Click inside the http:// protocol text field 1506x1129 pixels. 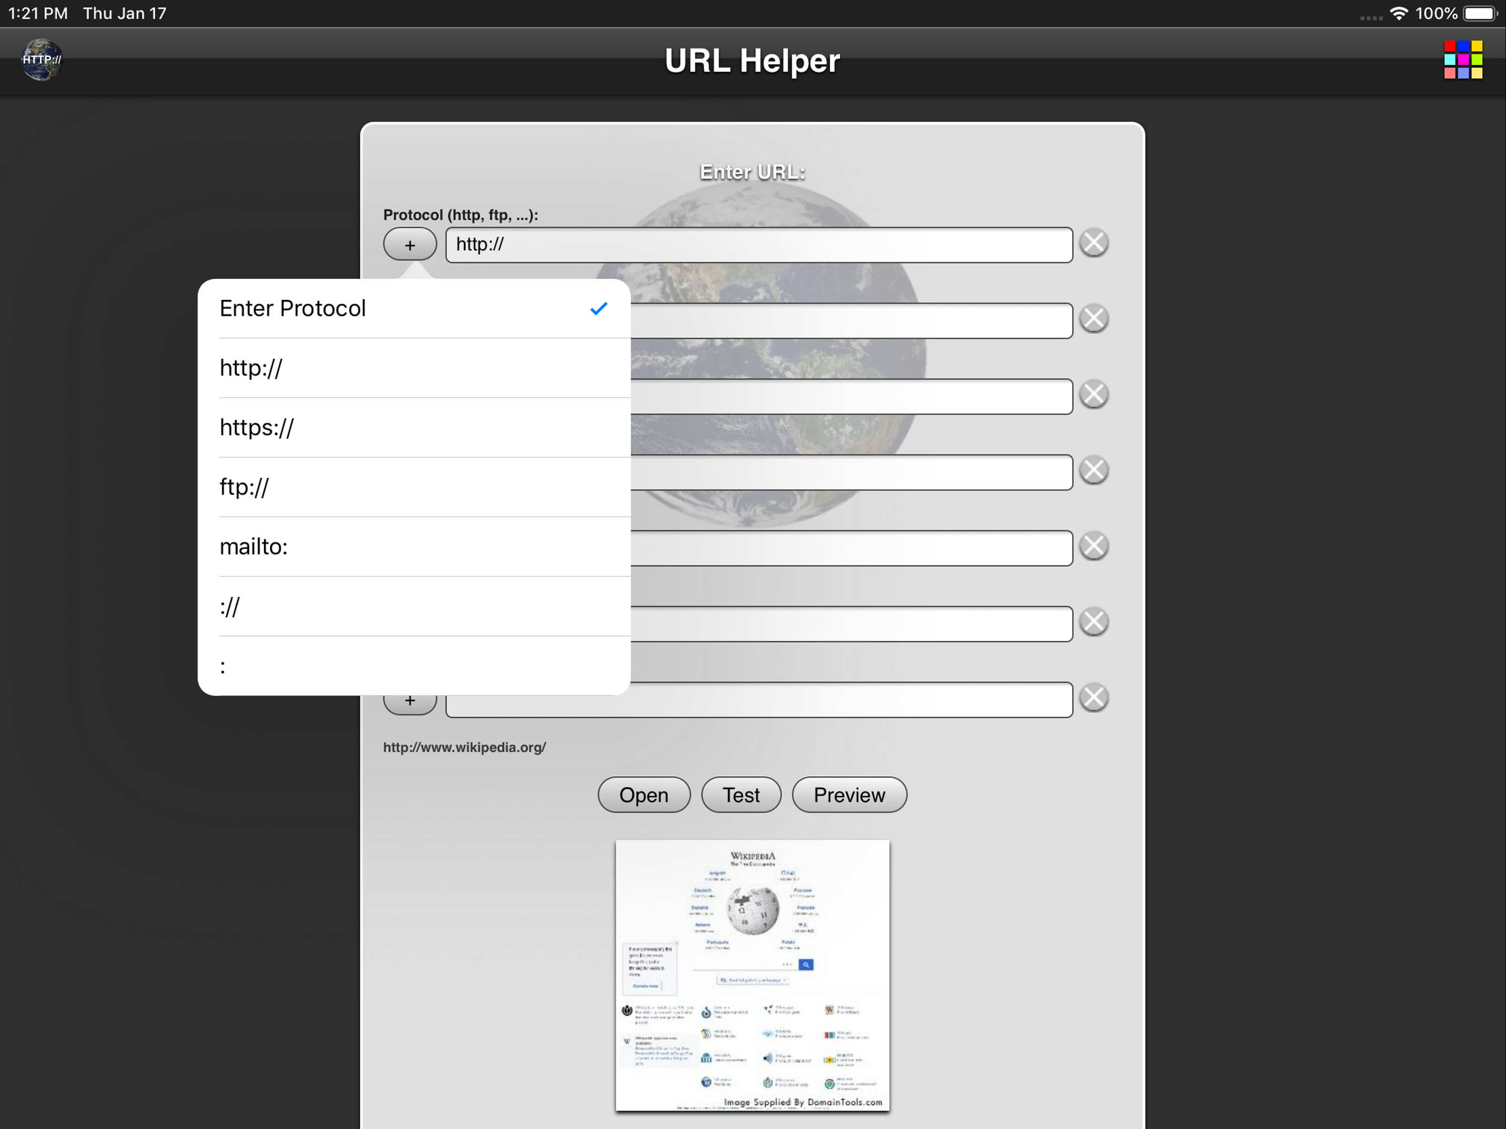click(758, 244)
